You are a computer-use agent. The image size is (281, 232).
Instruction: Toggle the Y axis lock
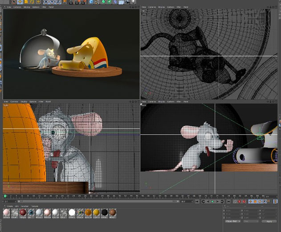pyautogui.click(x=52, y=2)
